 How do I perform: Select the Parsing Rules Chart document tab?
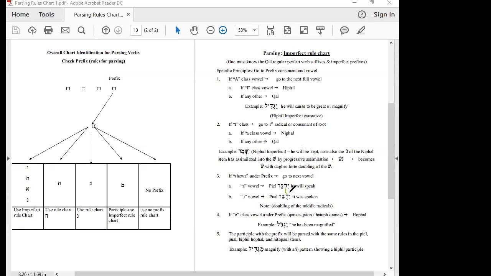(99, 15)
